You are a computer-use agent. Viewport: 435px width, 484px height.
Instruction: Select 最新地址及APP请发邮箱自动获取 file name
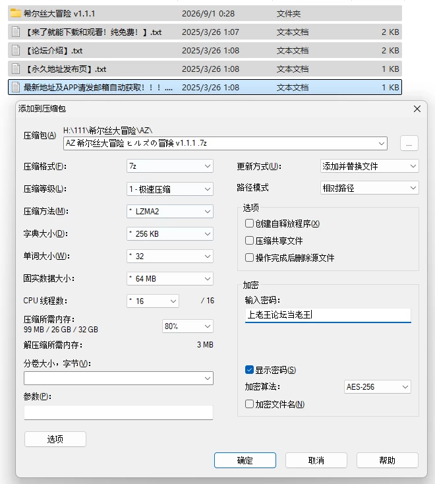coord(98,87)
